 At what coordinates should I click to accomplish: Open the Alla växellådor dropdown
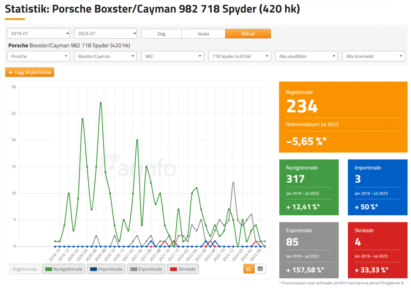[x=307, y=56]
